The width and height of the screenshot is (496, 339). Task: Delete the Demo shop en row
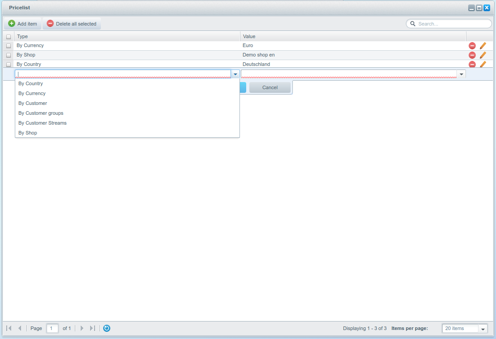pos(472,55)
